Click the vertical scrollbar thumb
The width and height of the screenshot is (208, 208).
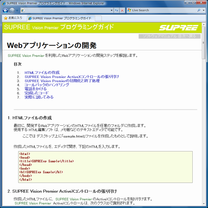(204, 43)
